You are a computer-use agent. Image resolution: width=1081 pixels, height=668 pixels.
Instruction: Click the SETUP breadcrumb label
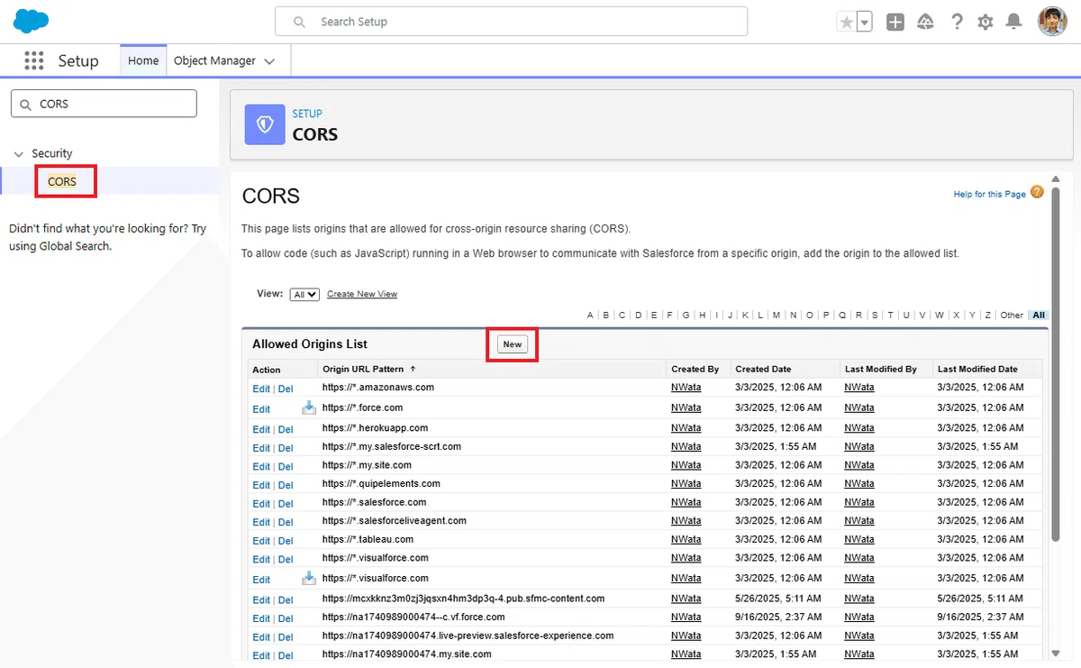coord(307,114)
